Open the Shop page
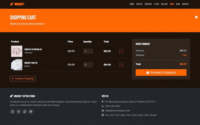 172,4
